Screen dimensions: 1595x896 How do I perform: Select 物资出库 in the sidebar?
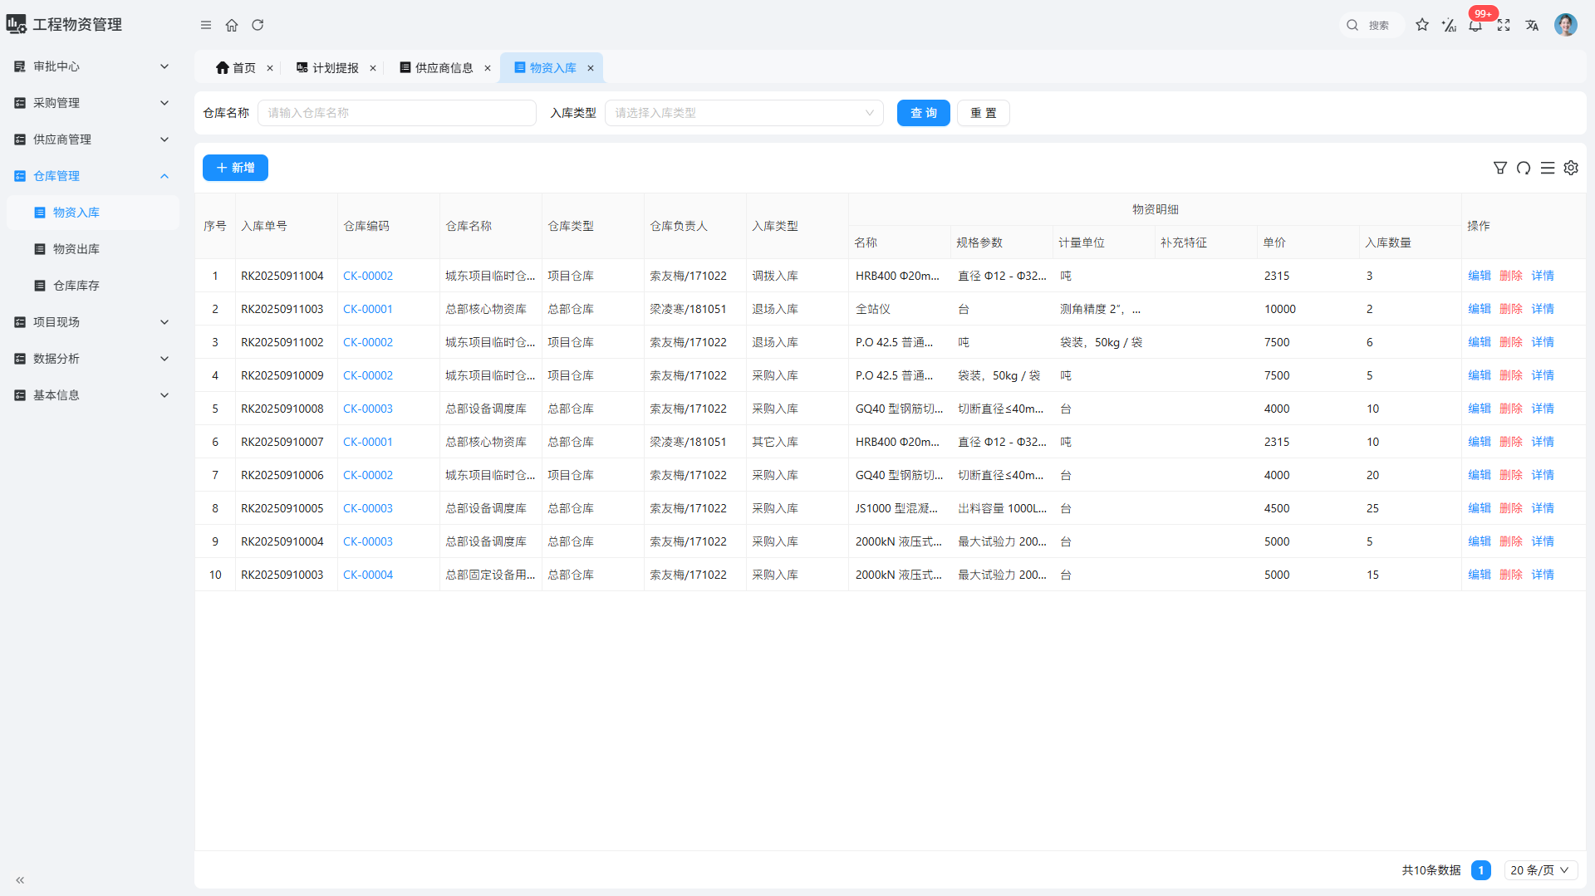pos(76,249)
